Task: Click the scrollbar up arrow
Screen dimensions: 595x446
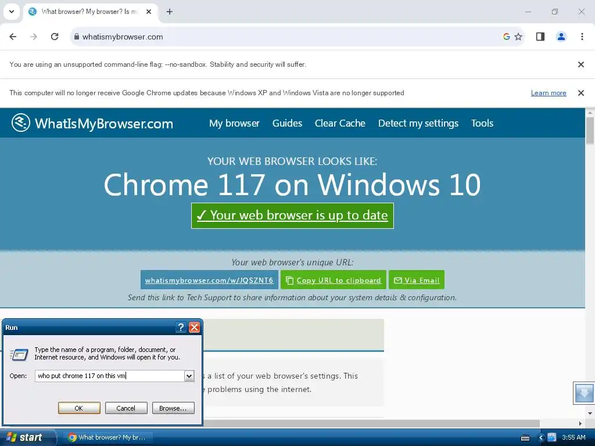Action: 590,113
